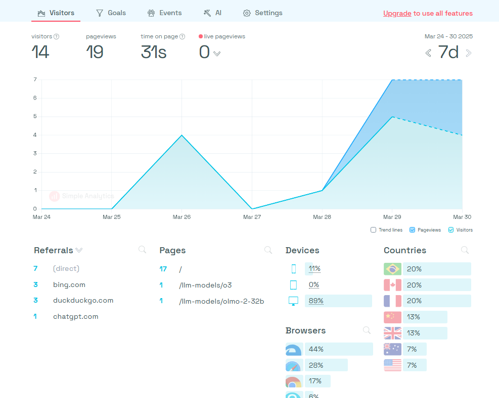Filter by the bing.com referral
The width and height of the screenshot is (499, 398).
pos(69,285)
